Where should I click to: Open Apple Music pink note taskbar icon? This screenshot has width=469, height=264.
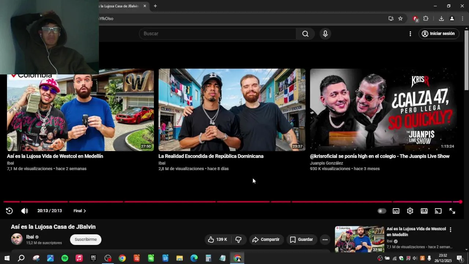click(79, 258)
